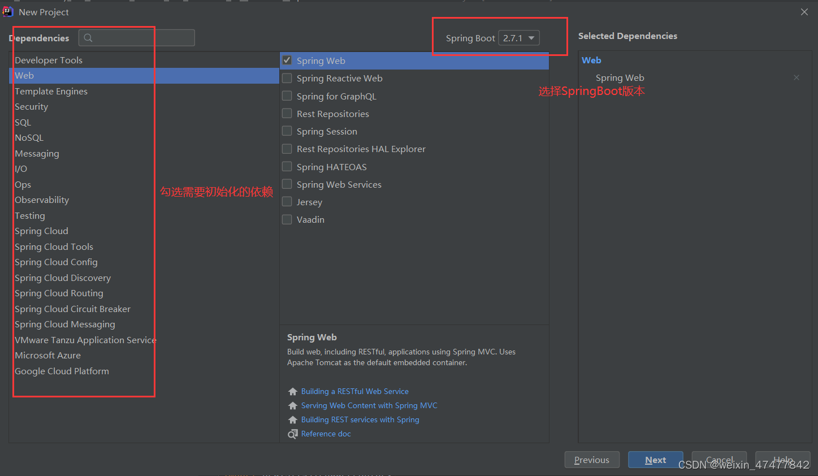Open Spring Cloud Messaging category
Image resolution: width=818 pixels, height=476 pixels.
[144, 324]
